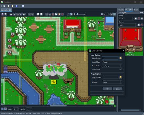The height and width of the screenshot is (115, 144).
Task: Click the Height stepper arrows
Action: [31, 109]
